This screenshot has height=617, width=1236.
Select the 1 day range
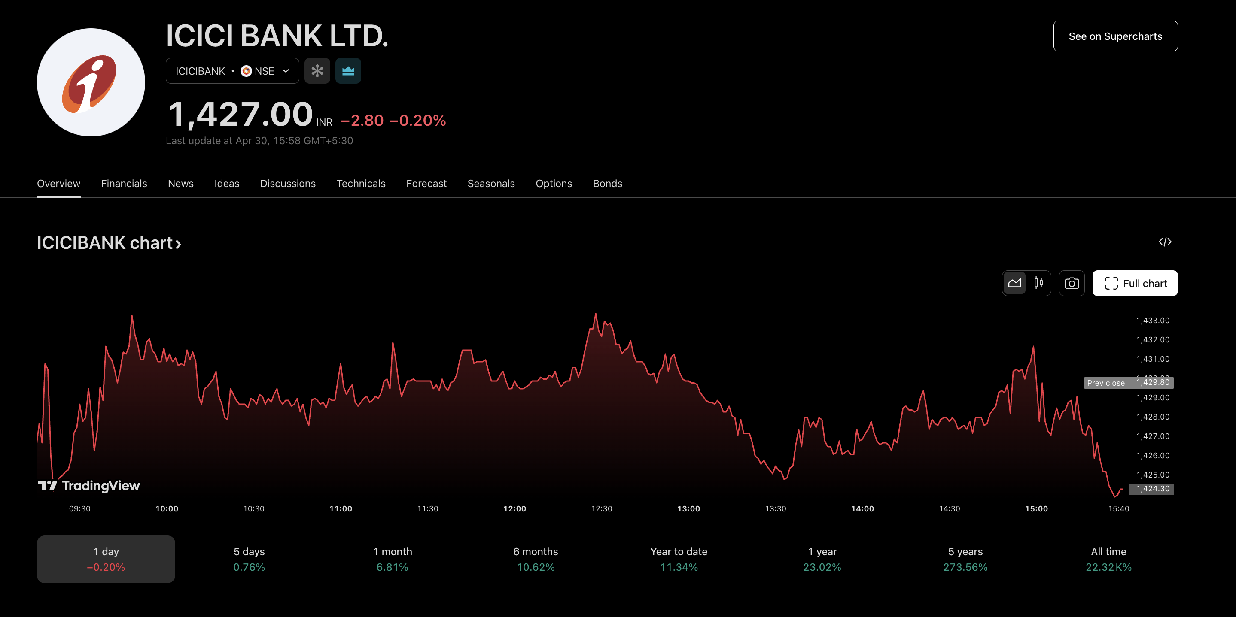pos(106,559)
